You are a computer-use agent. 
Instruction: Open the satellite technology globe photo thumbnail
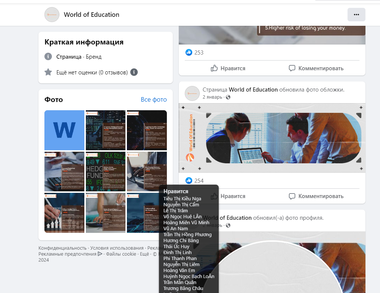(x=147, y=130)
